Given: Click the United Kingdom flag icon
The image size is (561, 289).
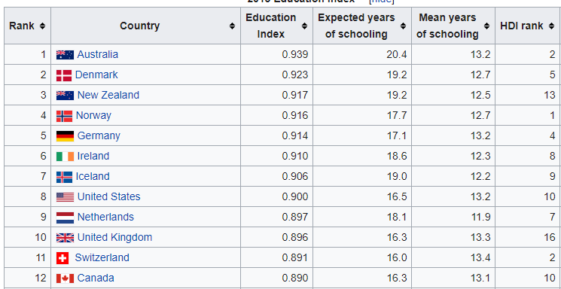Looking at the screenshot, I should (65, 238).
